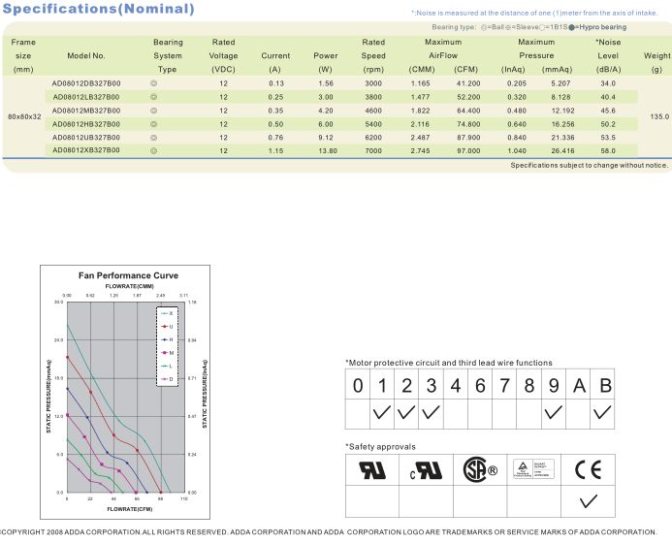Click the Noise Level column header
Viewport: 672px width, 544px height.
[x=608, y=48]
